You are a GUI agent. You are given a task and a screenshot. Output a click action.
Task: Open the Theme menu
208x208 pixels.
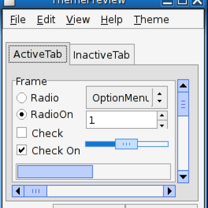(x=151, y=20)
